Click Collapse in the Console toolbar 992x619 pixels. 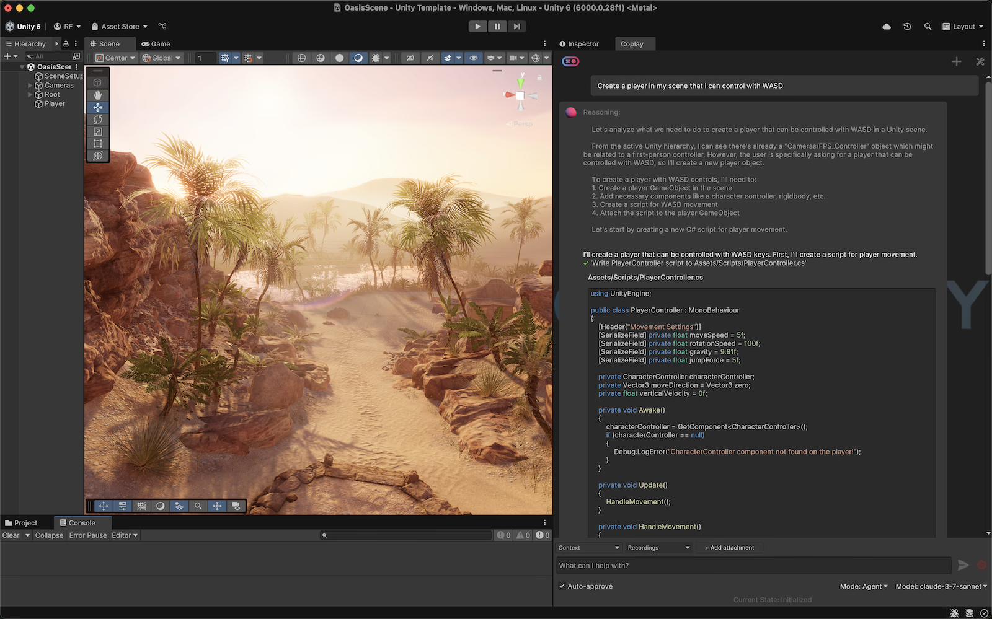[49, 535]
